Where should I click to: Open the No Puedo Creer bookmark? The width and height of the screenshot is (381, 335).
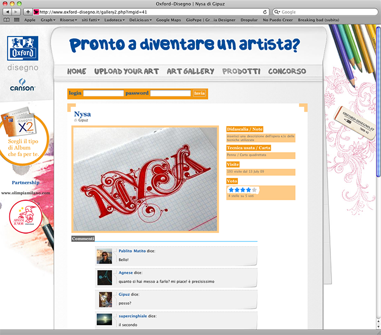point(278,20)
